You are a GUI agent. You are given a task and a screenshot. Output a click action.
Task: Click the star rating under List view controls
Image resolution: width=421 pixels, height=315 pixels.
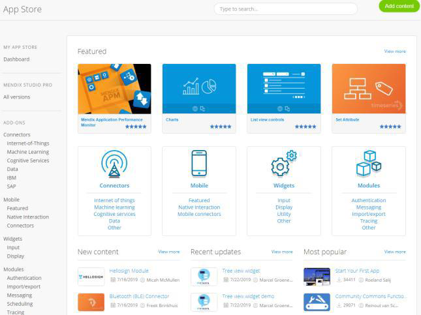point(305,127)
